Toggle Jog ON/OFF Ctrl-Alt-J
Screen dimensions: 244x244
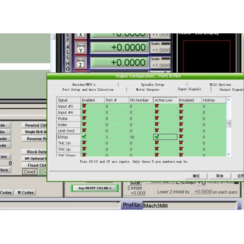[x=94, y=188]
